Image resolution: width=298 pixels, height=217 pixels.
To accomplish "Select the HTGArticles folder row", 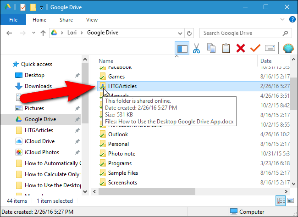I will [193, 86].
